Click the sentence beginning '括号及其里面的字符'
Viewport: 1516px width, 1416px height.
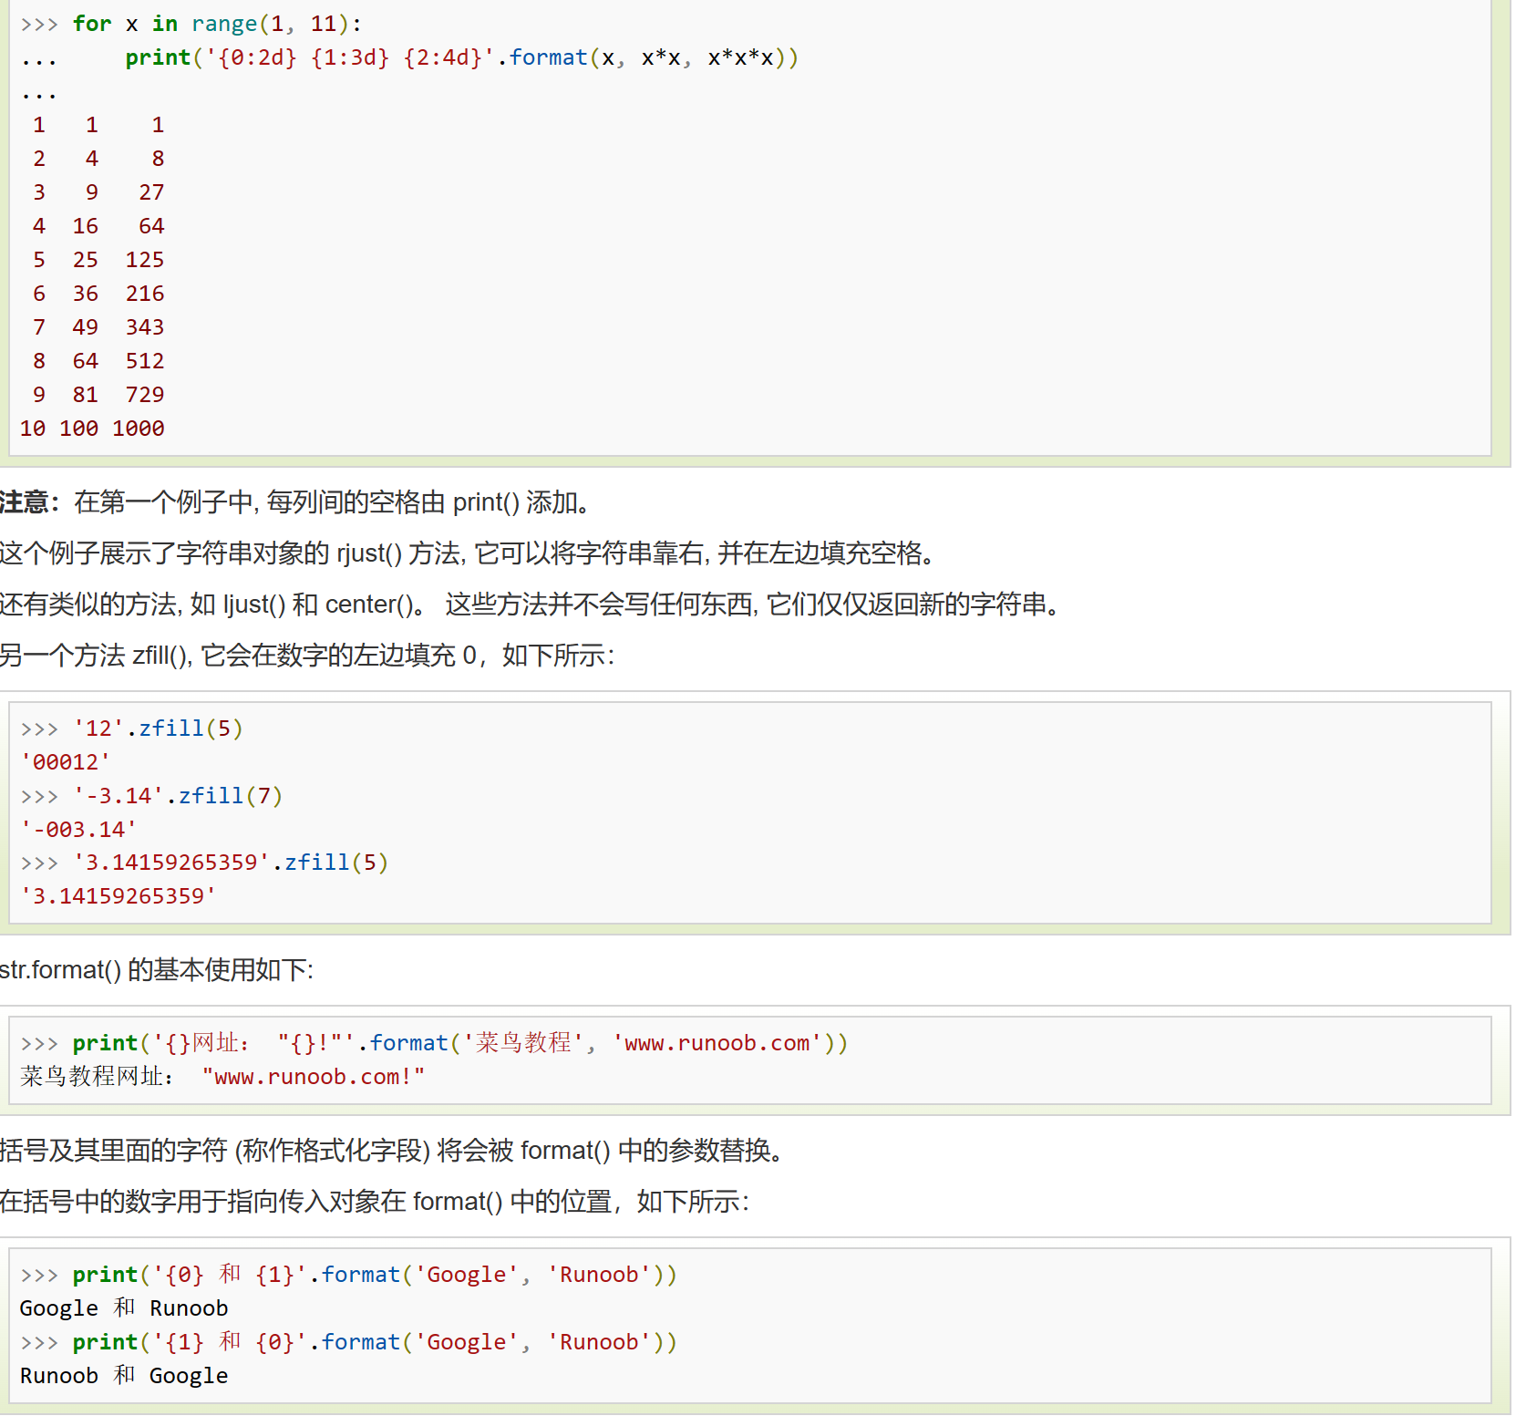click(392, 1150)
